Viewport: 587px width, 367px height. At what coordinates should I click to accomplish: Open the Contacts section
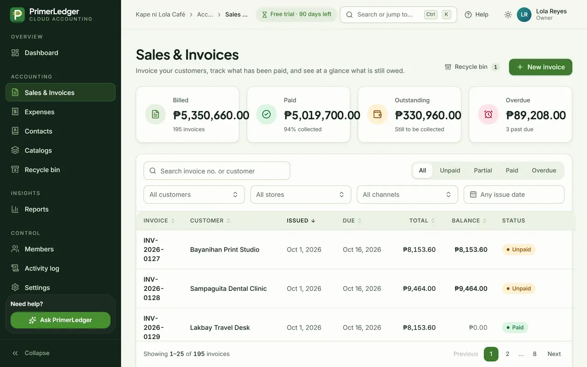[61, 131]
